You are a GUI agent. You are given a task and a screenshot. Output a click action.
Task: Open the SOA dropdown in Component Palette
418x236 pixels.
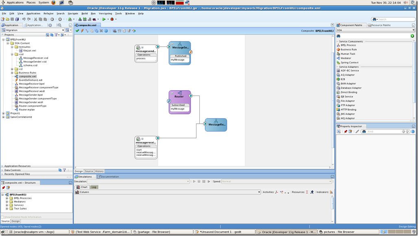point(376,30)
